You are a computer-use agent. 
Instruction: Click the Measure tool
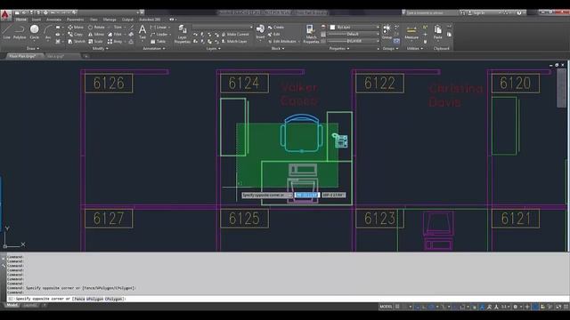[x=411, y=32]
